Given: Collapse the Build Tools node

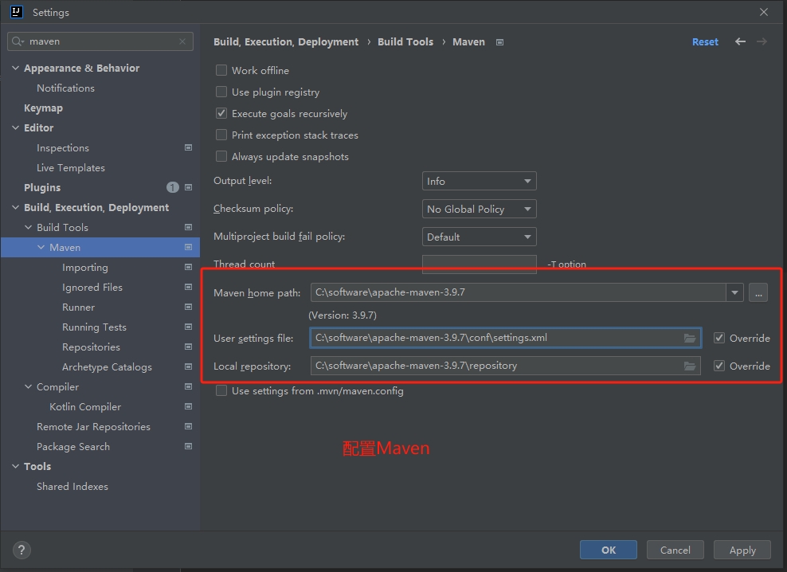Looking at the screenshot, I should 28,228.
